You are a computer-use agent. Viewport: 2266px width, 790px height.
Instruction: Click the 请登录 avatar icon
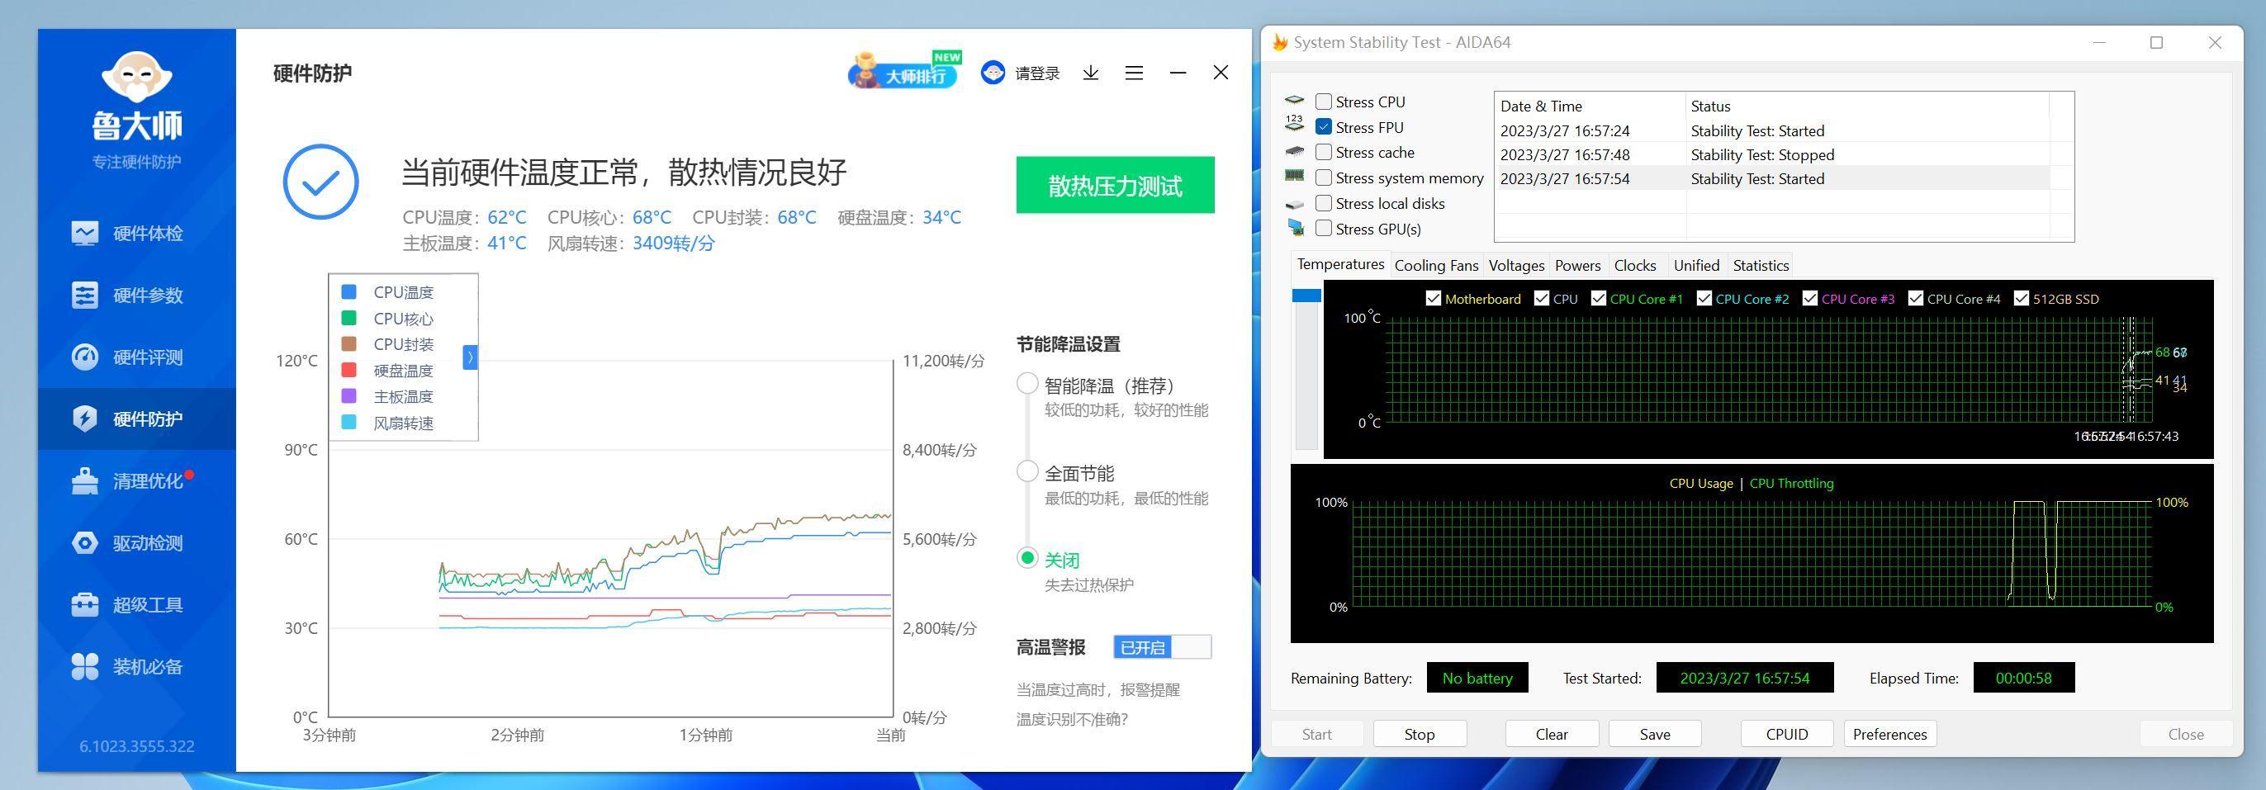pos(993,72)
